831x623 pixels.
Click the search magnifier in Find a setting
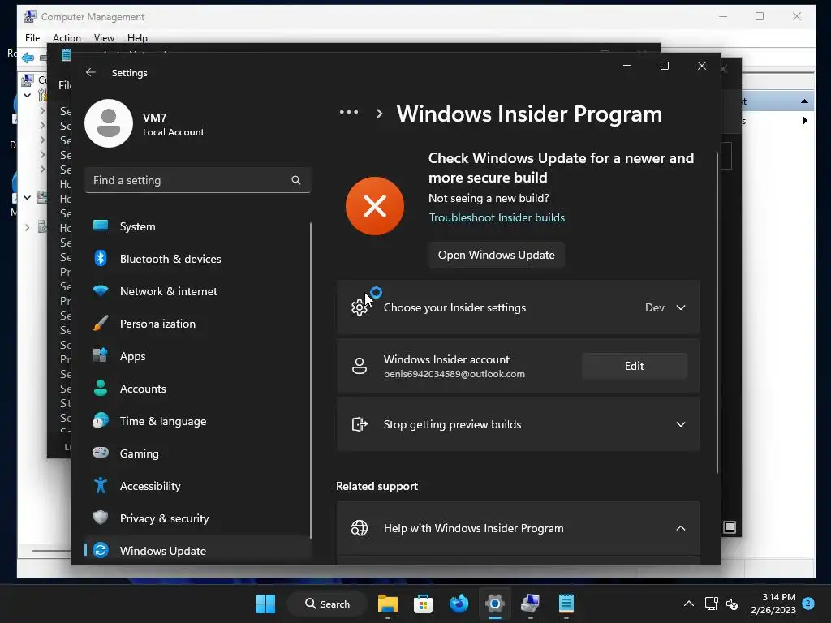[295, 180]
